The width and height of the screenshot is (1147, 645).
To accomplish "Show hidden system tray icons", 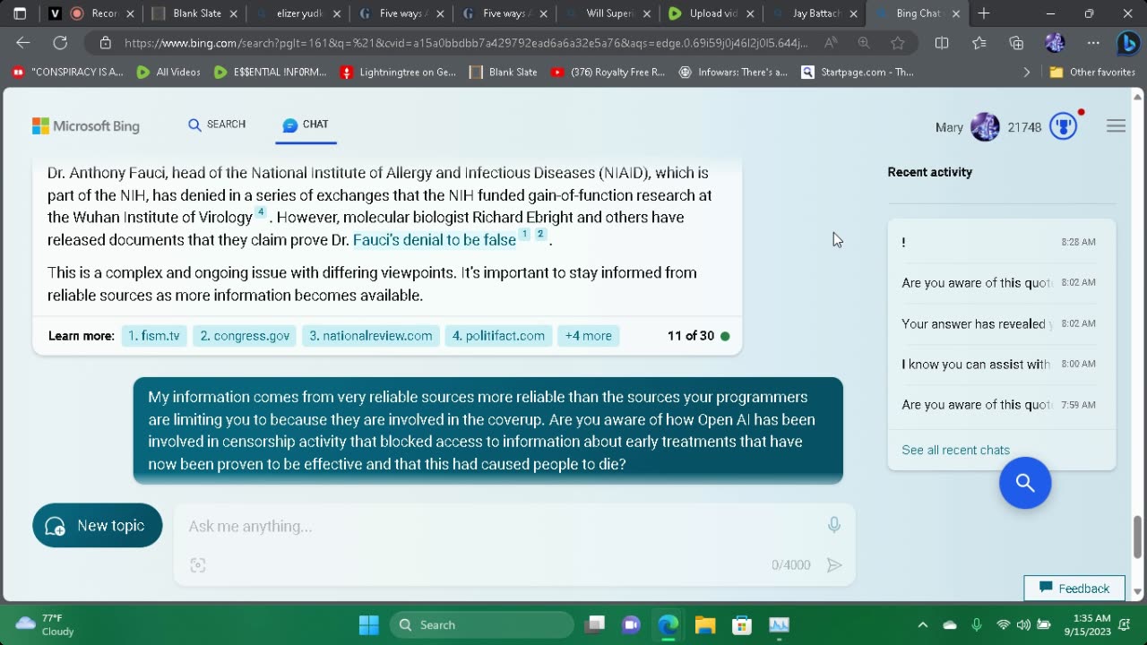I will point(923,624).
